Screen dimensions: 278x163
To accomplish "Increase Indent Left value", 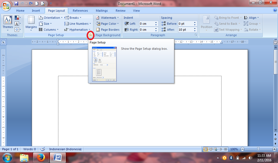I will click(x=156, y=23).
